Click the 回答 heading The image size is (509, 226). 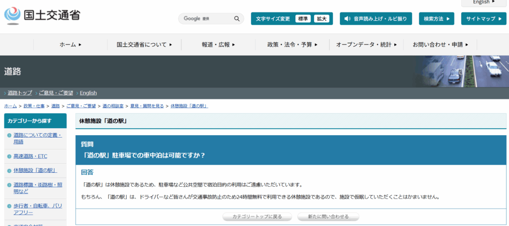87,172
